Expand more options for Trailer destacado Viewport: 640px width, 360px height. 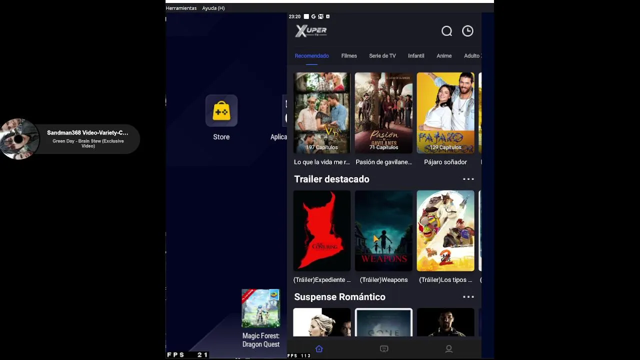[468, 179]
